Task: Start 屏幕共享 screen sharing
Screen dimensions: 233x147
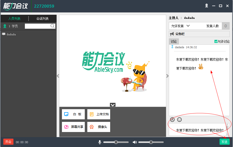Action: point(73,127)
